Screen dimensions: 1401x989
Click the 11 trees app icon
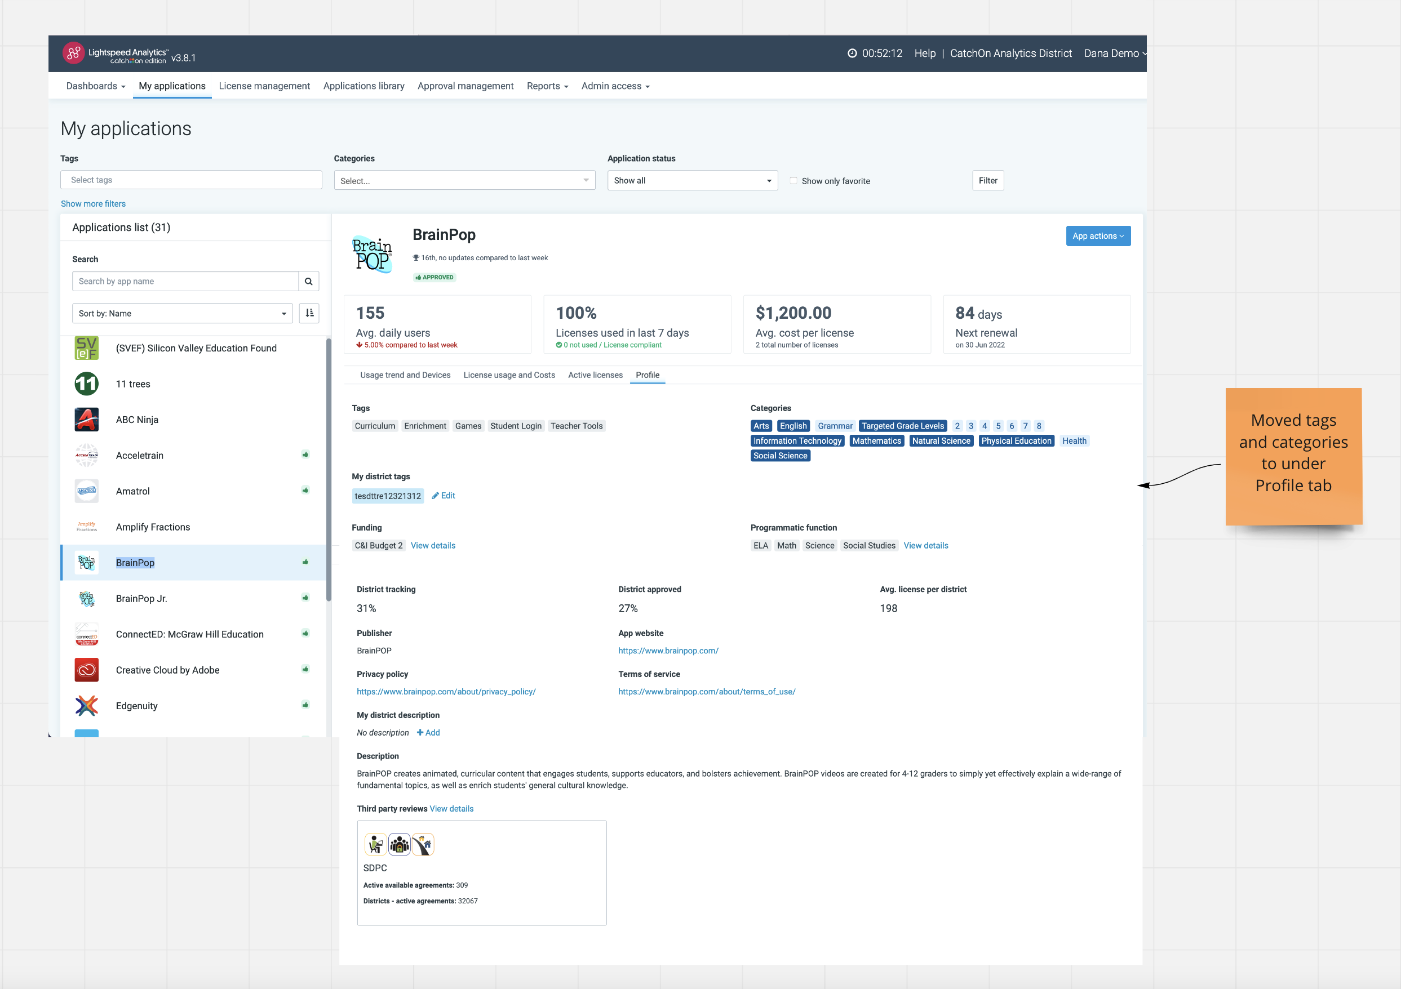point(87,384)
